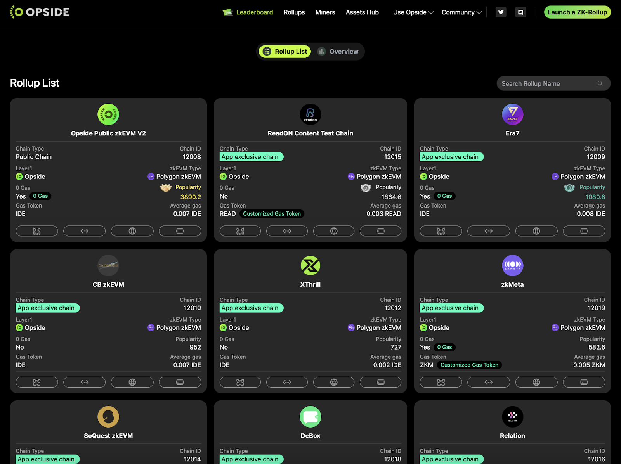Click Average gas 0.005 ZKM value

(x=589, y=365)
